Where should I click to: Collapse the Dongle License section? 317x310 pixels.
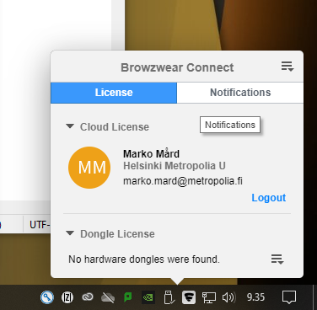pos(70,233)
